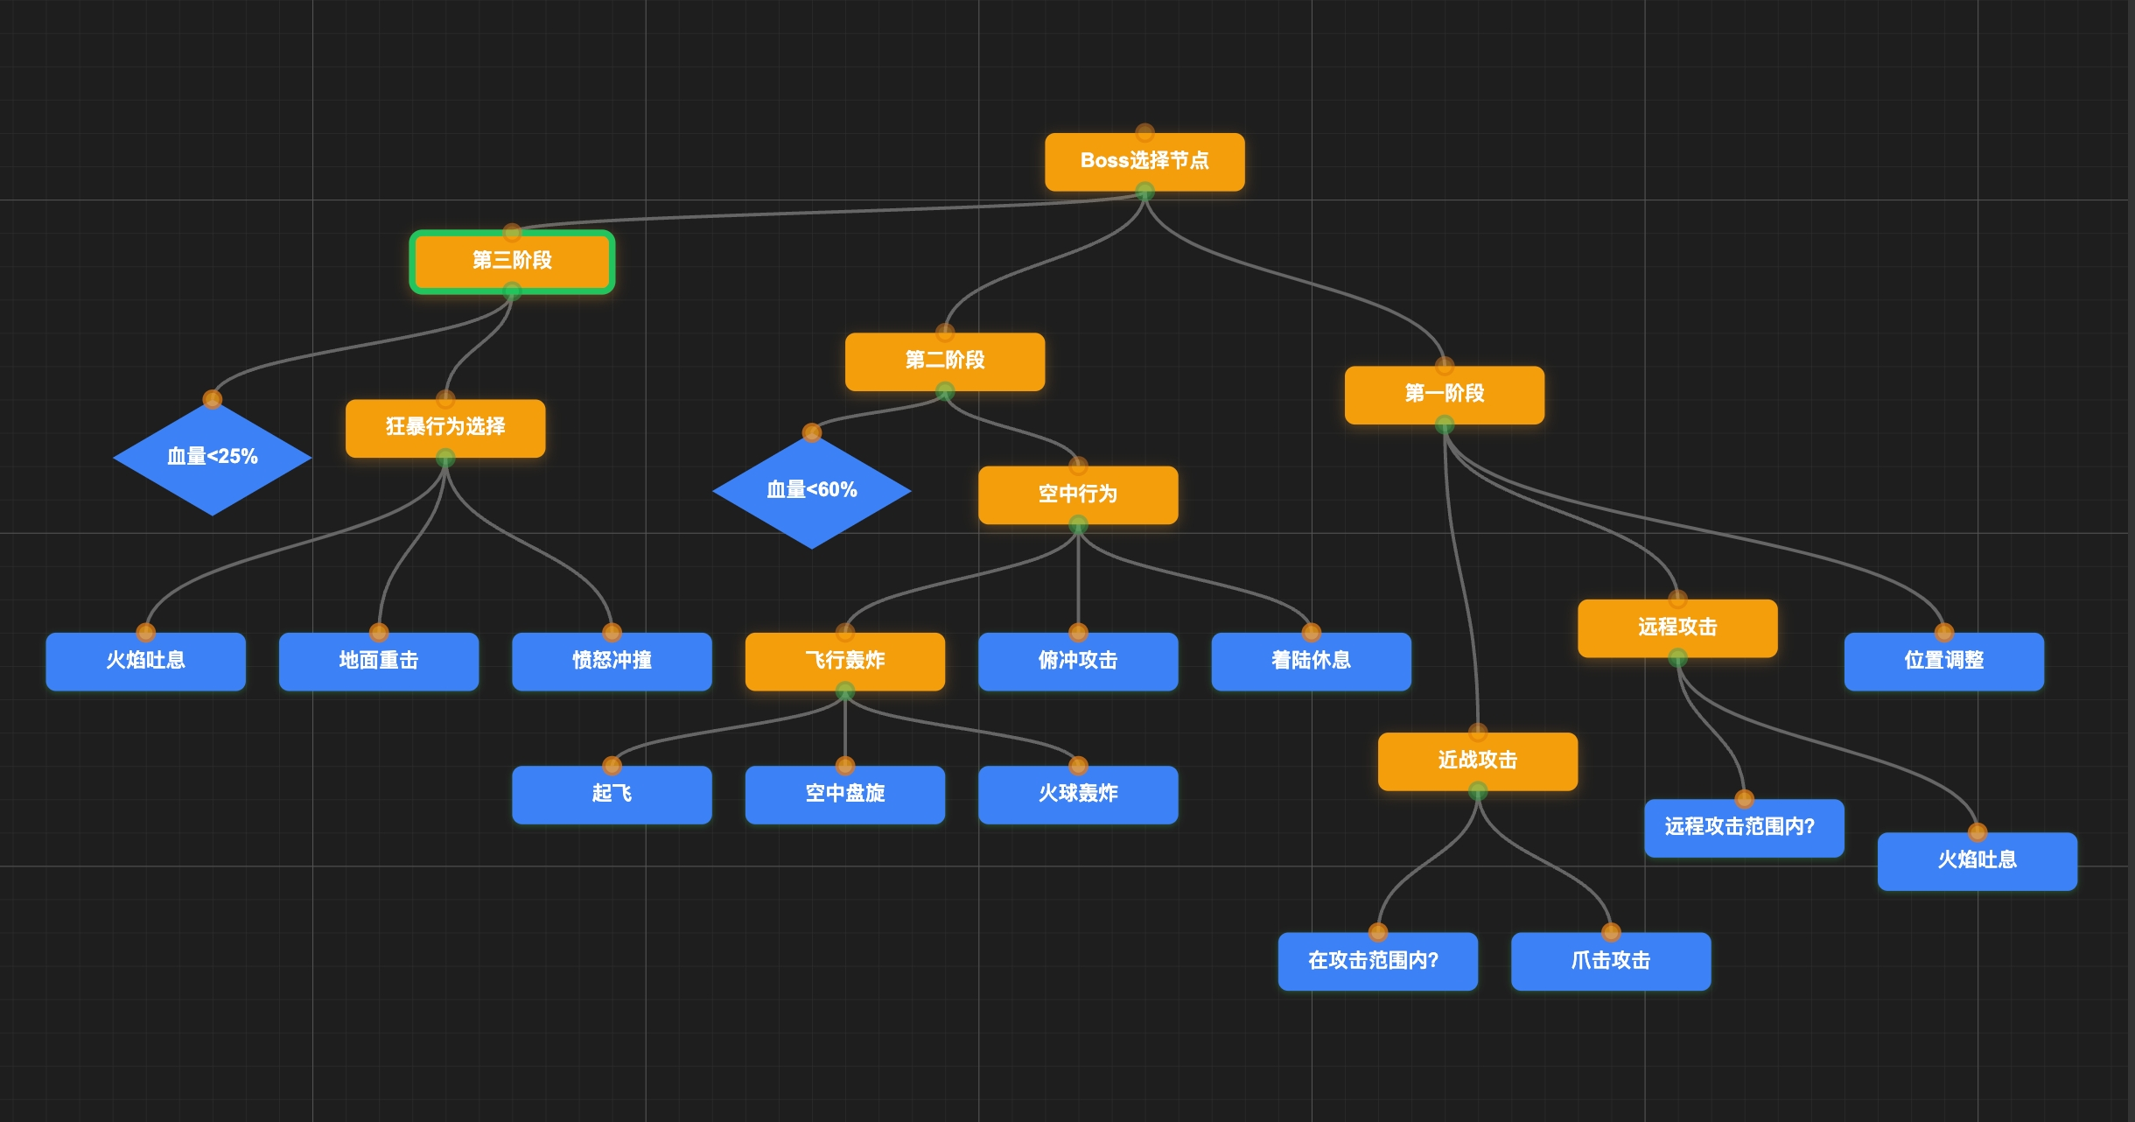
Task: Click the 空中行为 sequence node
Action: click(x=1077, y=495)
